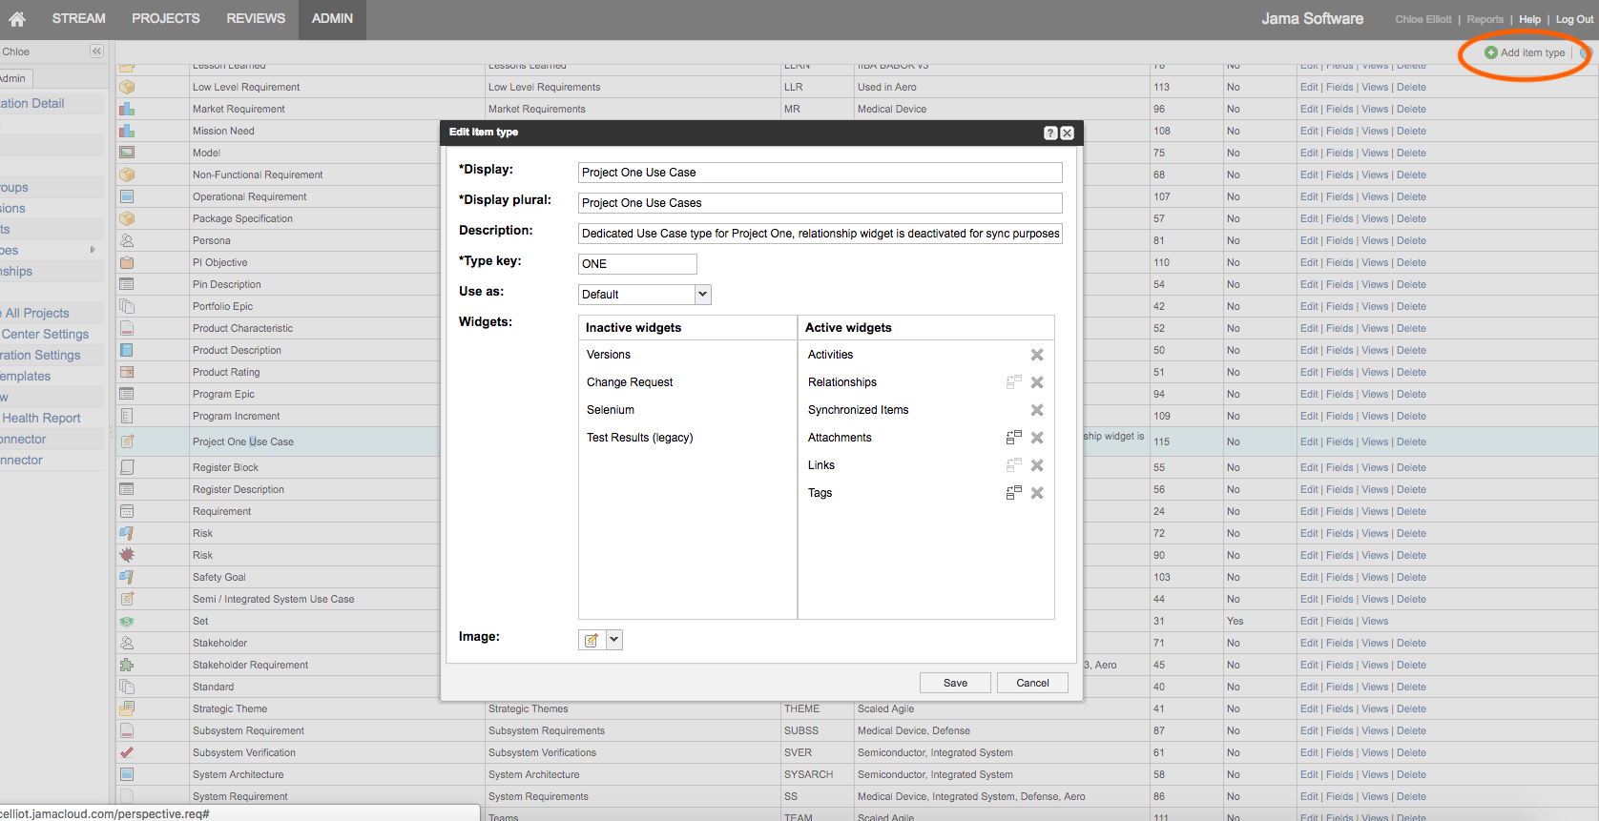
Task: Remove the Activities widget from active widgets
Action: click(1037, 355)
